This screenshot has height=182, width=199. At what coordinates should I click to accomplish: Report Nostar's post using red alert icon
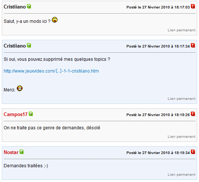pos(193,152)
